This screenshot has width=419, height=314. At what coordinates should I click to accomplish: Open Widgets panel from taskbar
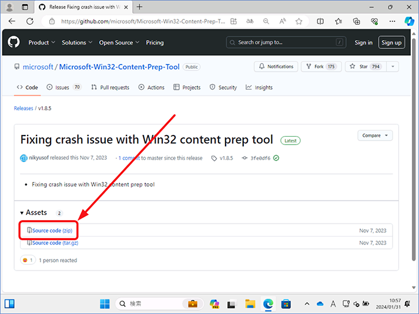[x=9, y=304]
